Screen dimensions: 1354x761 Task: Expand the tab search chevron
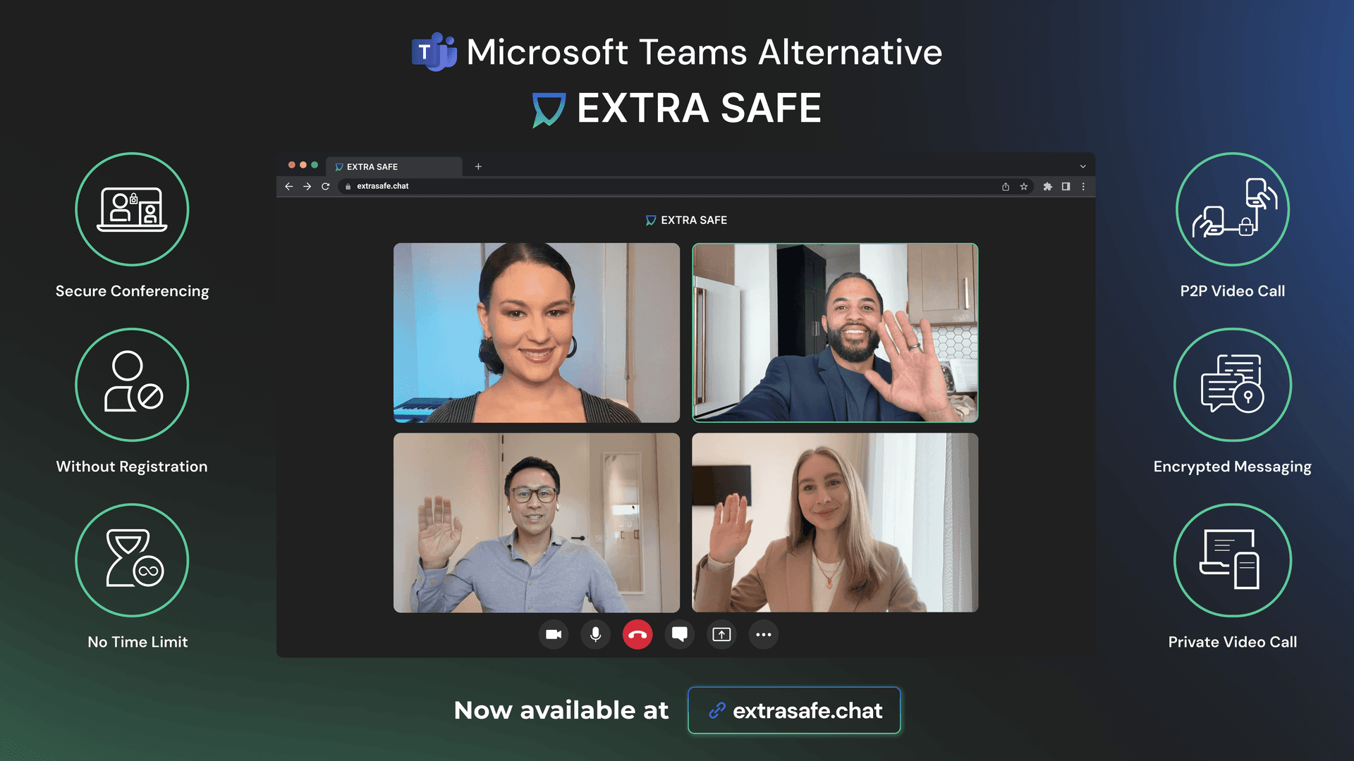pyautogui.click(x=1082, y=166)
